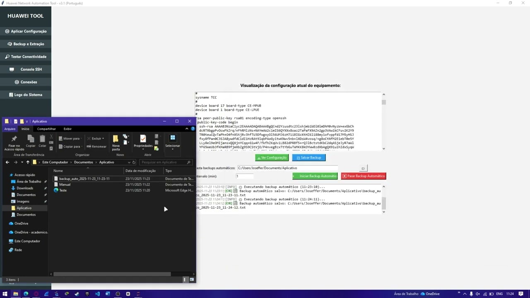This screenshot has height=298, width=530.
Task: Open Imagens in navigation pane
Action: [23, 202]
